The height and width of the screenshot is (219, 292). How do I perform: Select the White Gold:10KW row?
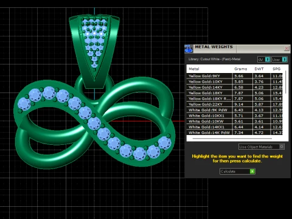[235, 122]
